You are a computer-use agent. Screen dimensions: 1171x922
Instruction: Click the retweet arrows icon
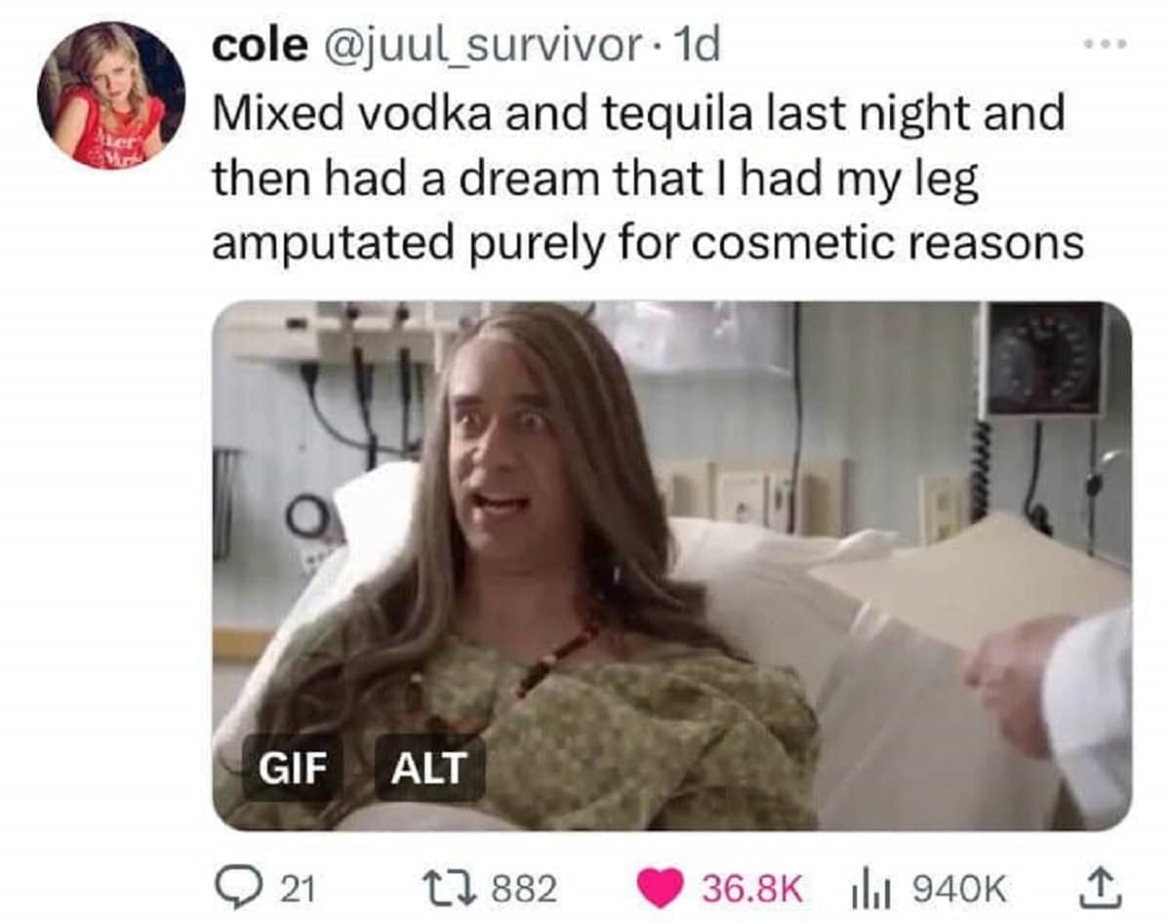pos(456,888)
